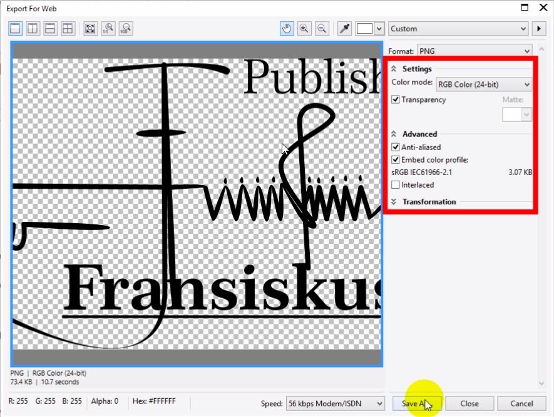Click the signature preview image
The height and width of the screenshot is (417, 554).
[197, 204]
